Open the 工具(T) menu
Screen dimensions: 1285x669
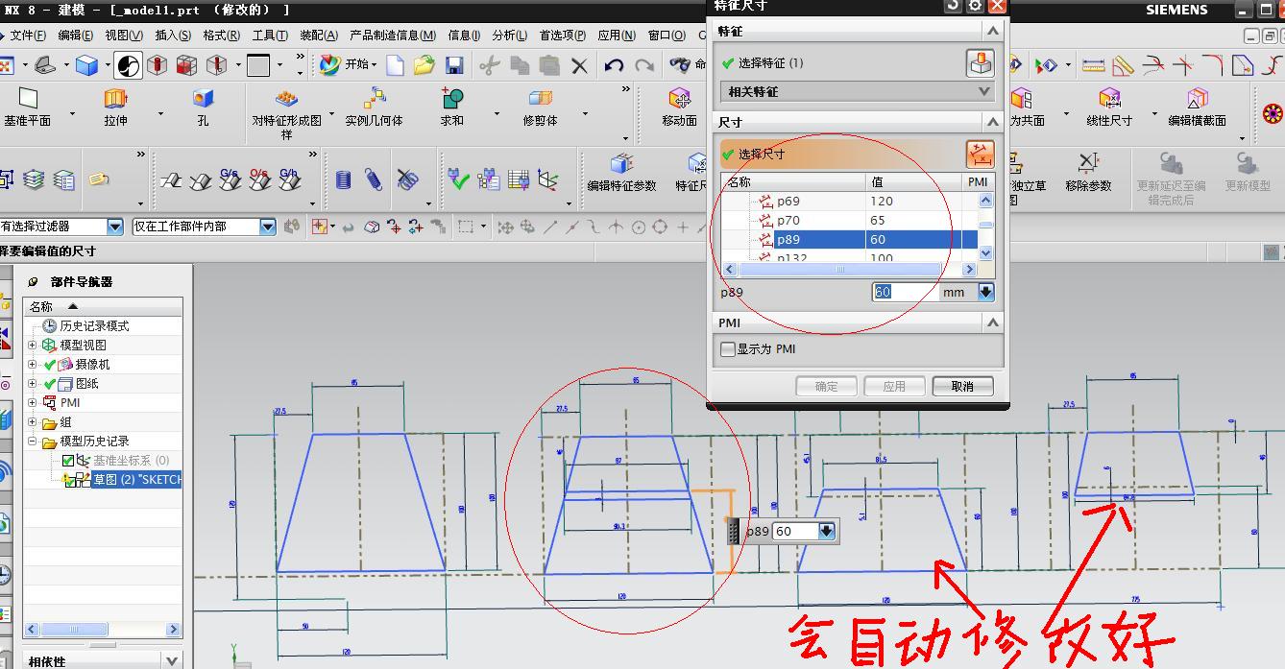click(x=270, y=36)
